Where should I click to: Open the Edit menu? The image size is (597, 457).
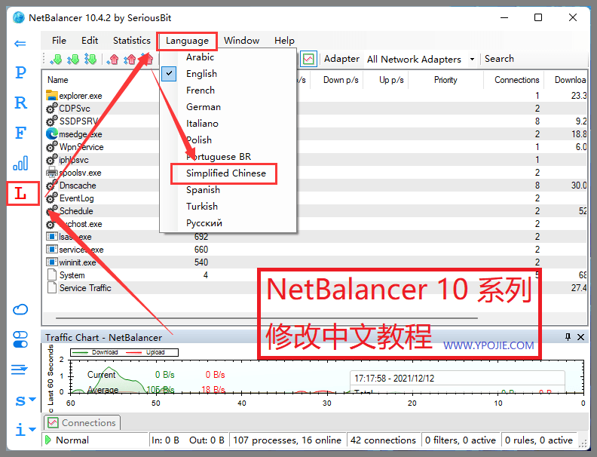(90, 41)
